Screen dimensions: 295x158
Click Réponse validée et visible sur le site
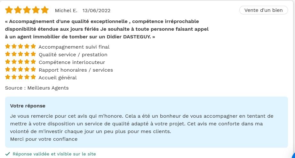coord(54,154)
